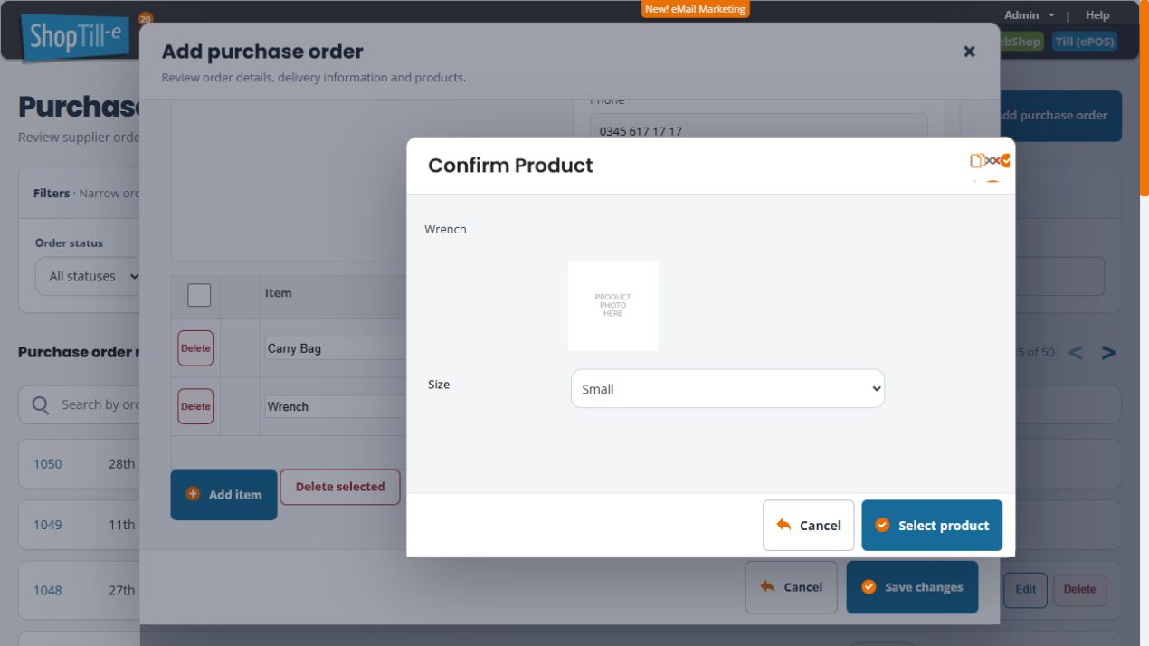Image resolution: width=1149 pixels, height=646 pixels.
Task: Click the Carry Bag item field
Action: 336,348
